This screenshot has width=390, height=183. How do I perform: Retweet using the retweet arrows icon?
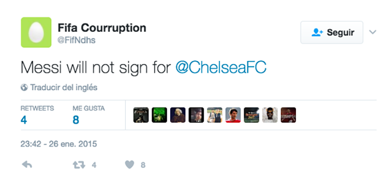click(78, 165)
